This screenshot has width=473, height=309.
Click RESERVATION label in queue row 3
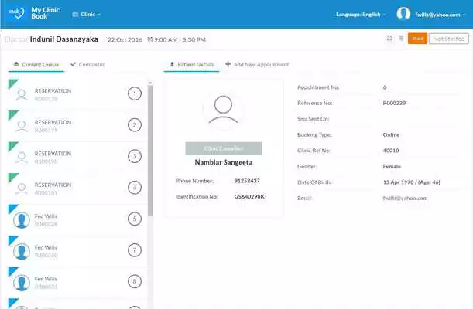tap(53, 154)
